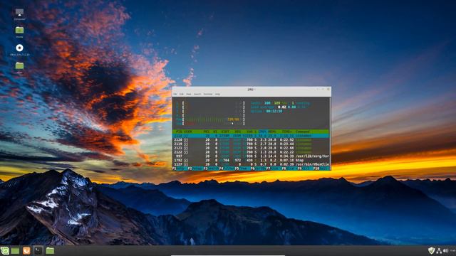Click the Command column header
This screenshot has height=256, width=456.
303,132
